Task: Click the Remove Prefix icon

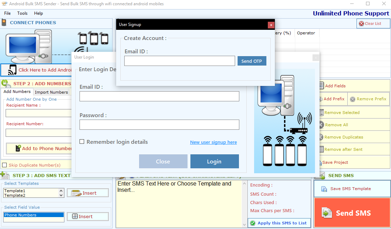Action: (353, 99)
